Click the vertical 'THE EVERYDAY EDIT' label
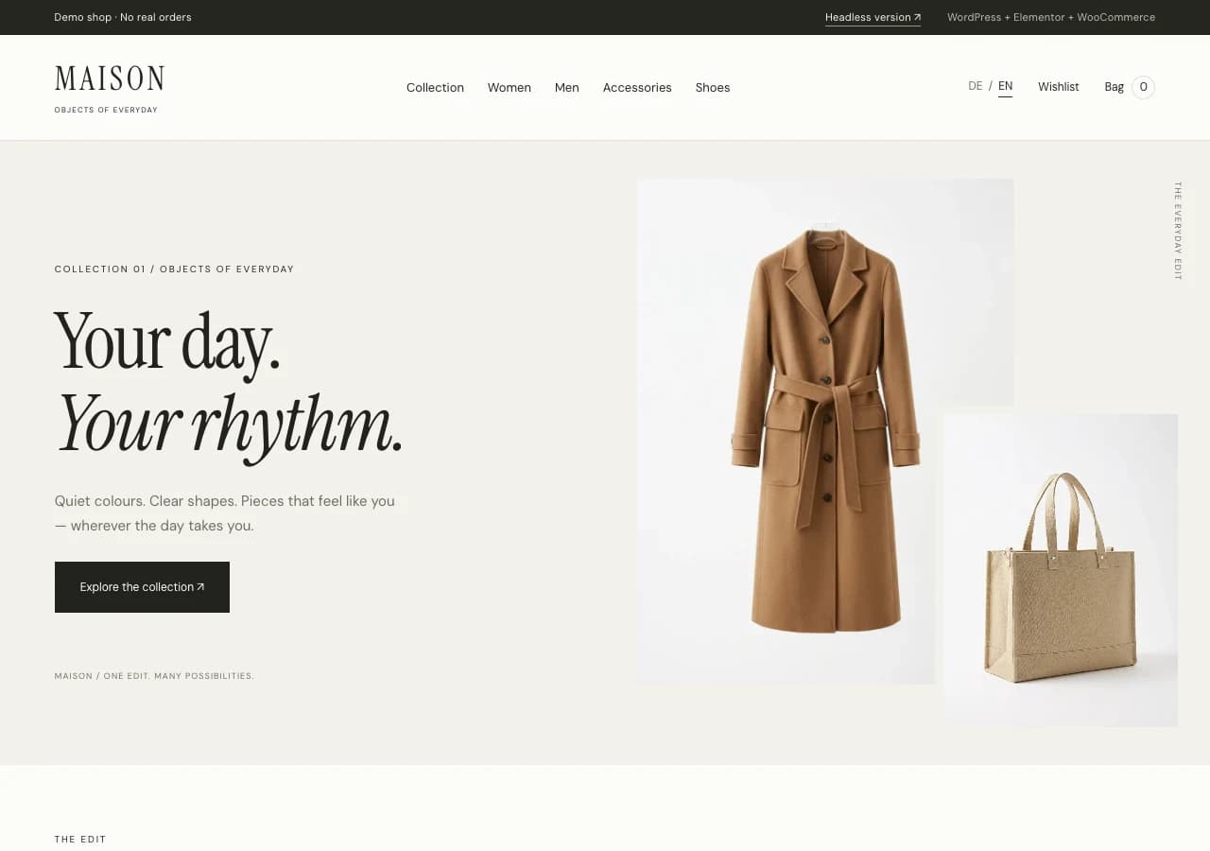Image resolution: width=1210 pixels, height=851 pixels. pyautogui.click(x=1178, y=231)
